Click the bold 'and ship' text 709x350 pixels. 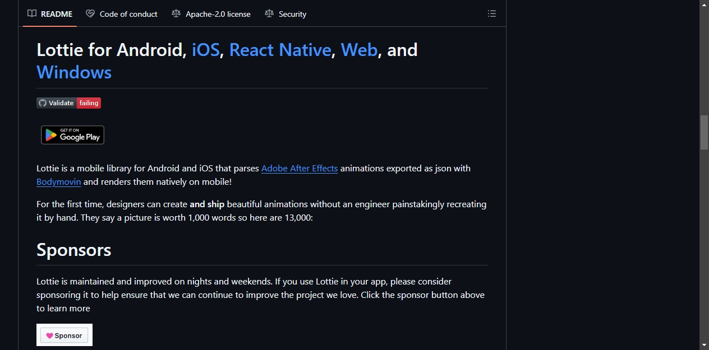pos(207,204)
